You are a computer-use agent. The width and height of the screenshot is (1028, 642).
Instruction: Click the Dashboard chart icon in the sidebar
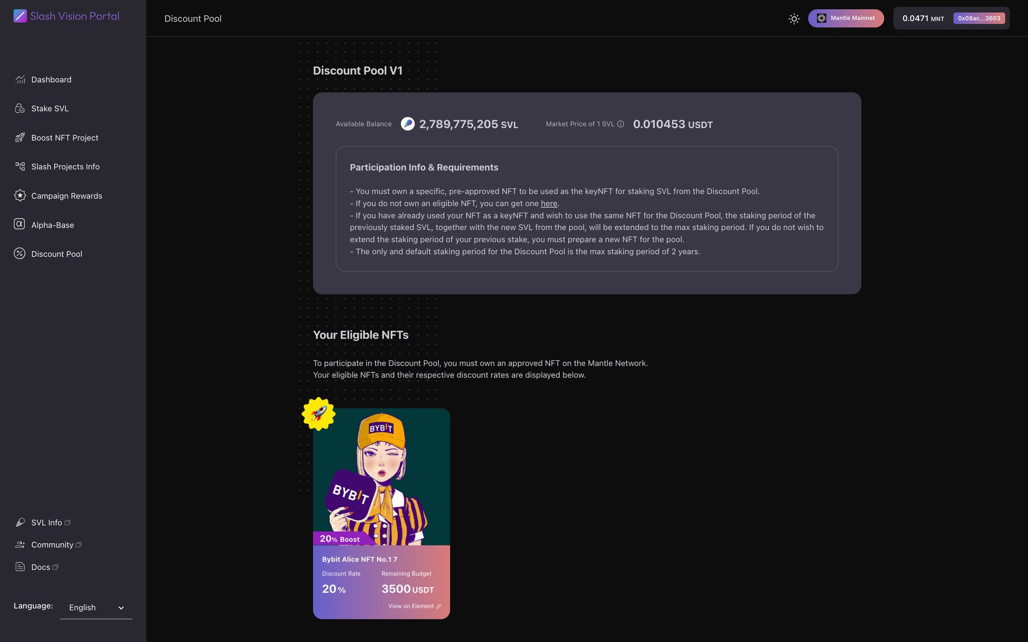click(20, 80)
